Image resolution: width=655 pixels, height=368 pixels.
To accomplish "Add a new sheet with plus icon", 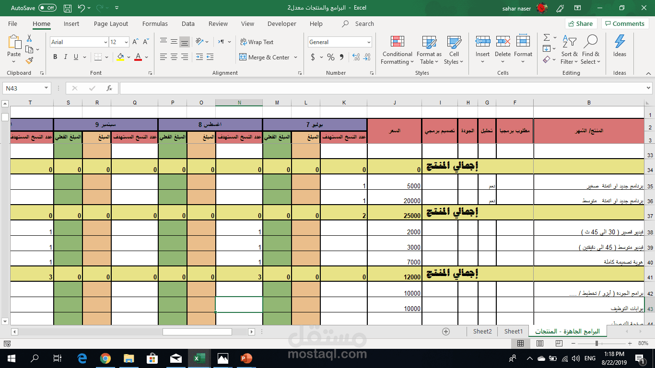I will point(446,331).
